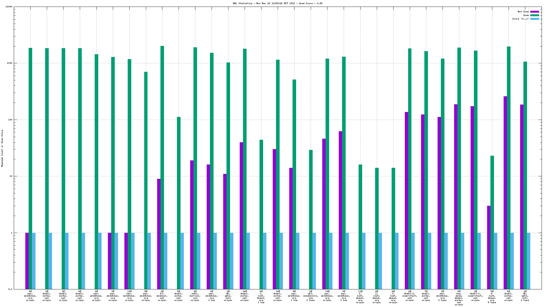This screenshot has height=307, width=546.
Task: Click the Message Count y-axis label
Action: pyautogui.click(x=2, y=148)
